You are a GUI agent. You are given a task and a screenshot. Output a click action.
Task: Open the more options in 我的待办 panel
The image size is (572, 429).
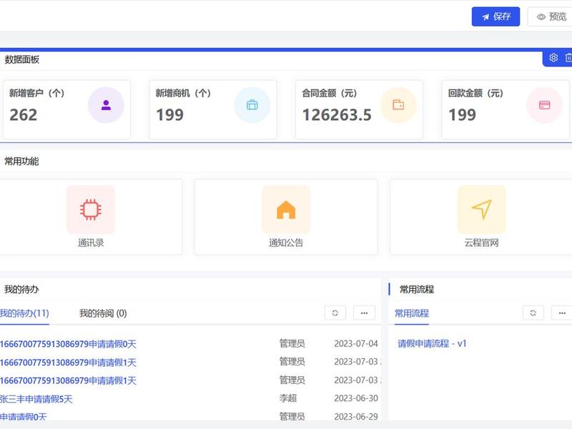[364, 313]
